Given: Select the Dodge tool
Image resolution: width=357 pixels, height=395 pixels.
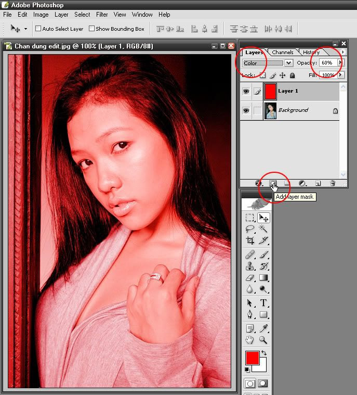Looking at the screenshot, I should [x=263, y=289].
